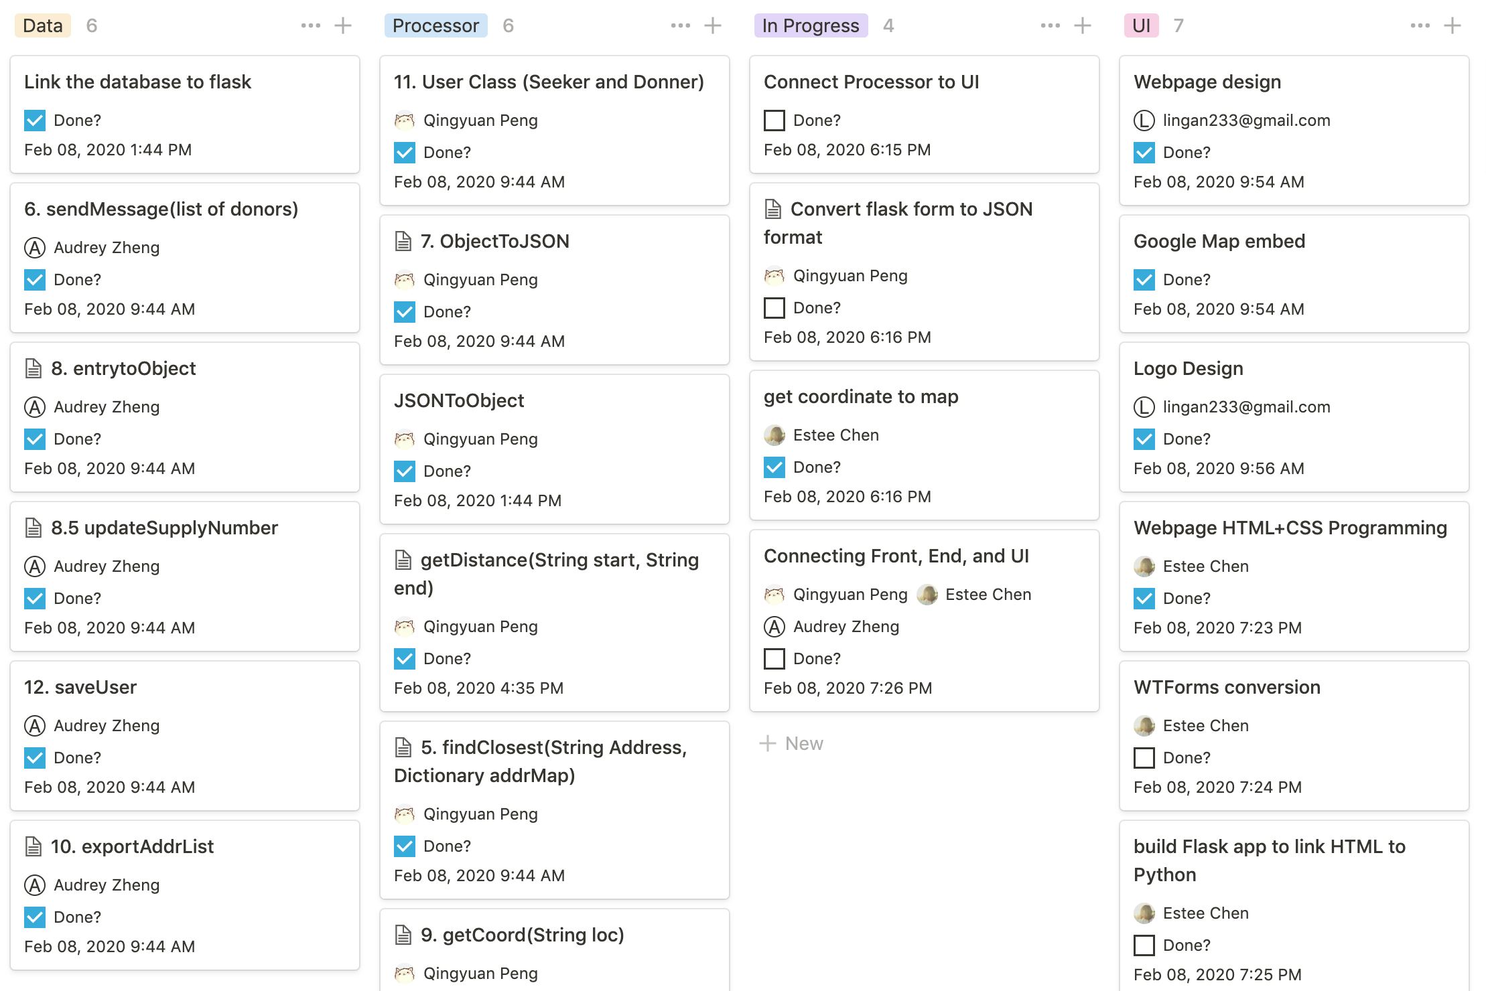
Task: Open the get coordinate to map card
Action: [861, 396]
